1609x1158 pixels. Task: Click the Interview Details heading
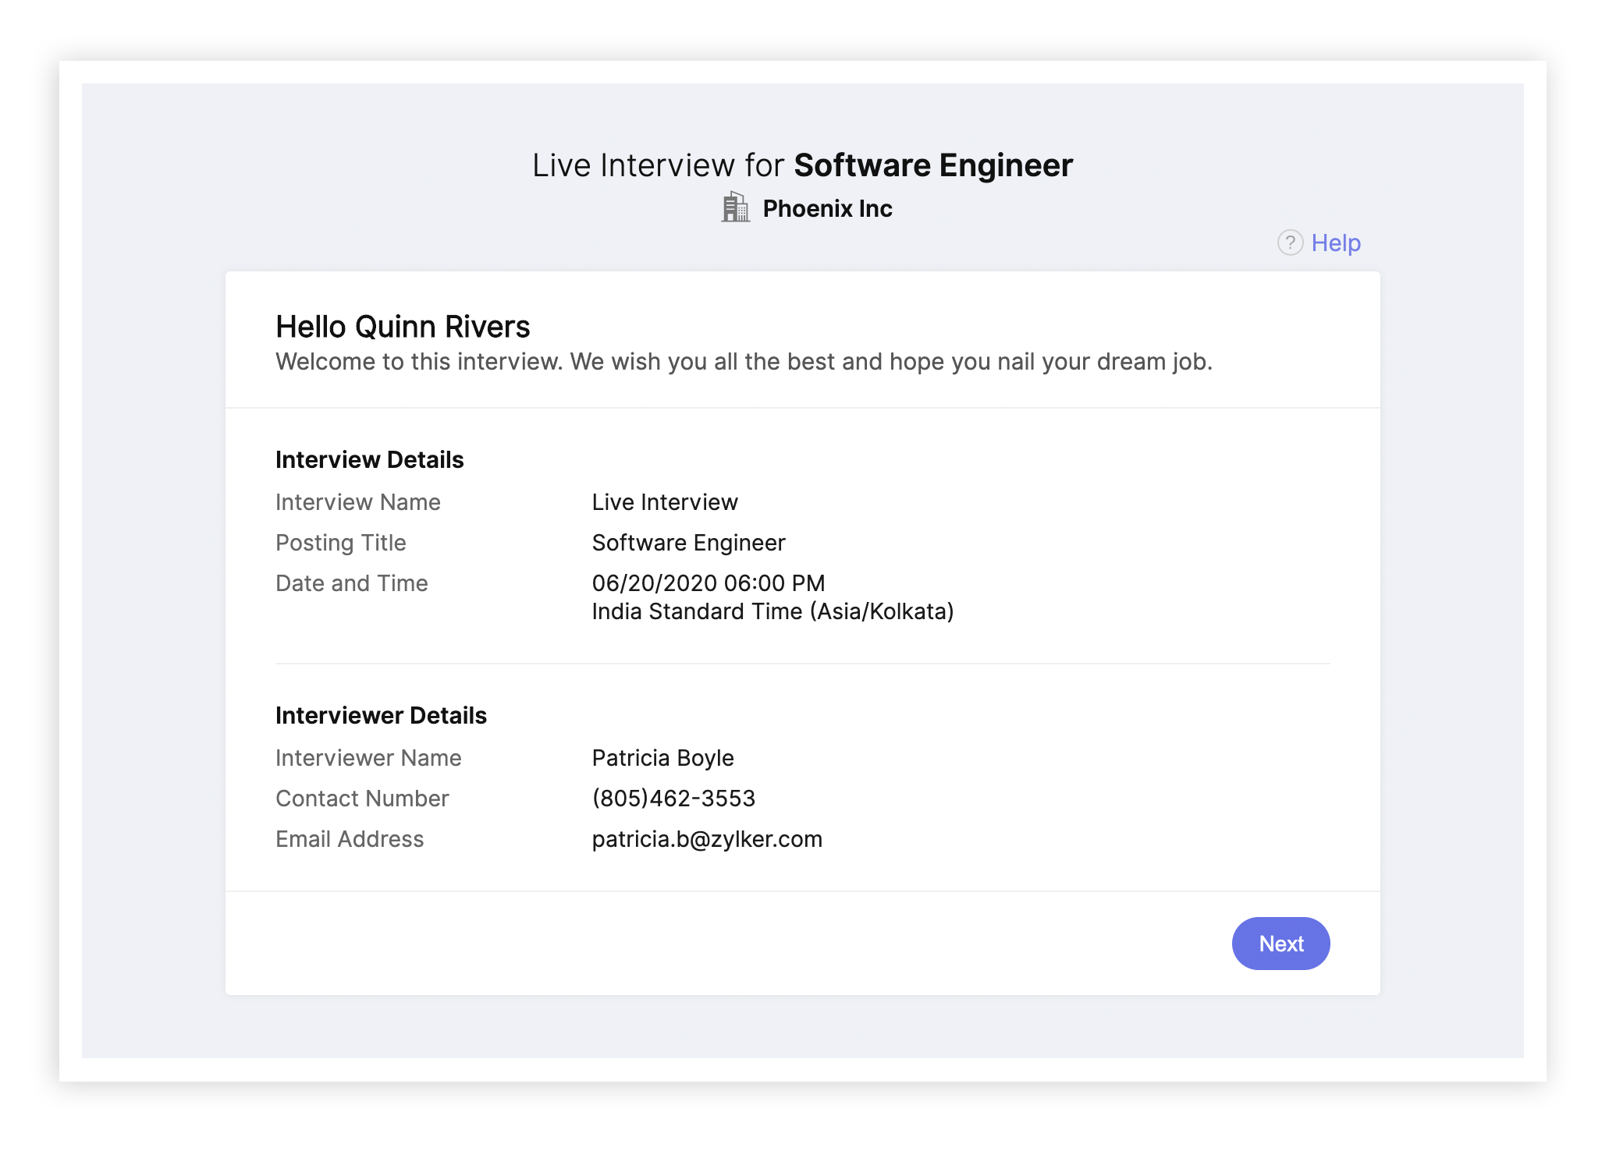pyautogui.click(x=369, y=460)
